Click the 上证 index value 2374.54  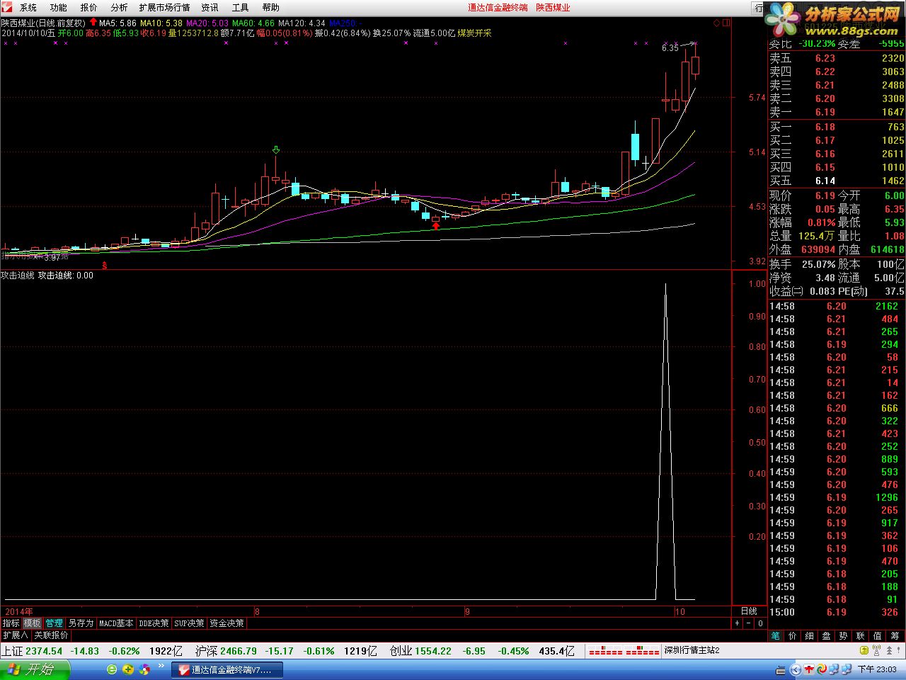pyautogui.click(x=44, y=651)
